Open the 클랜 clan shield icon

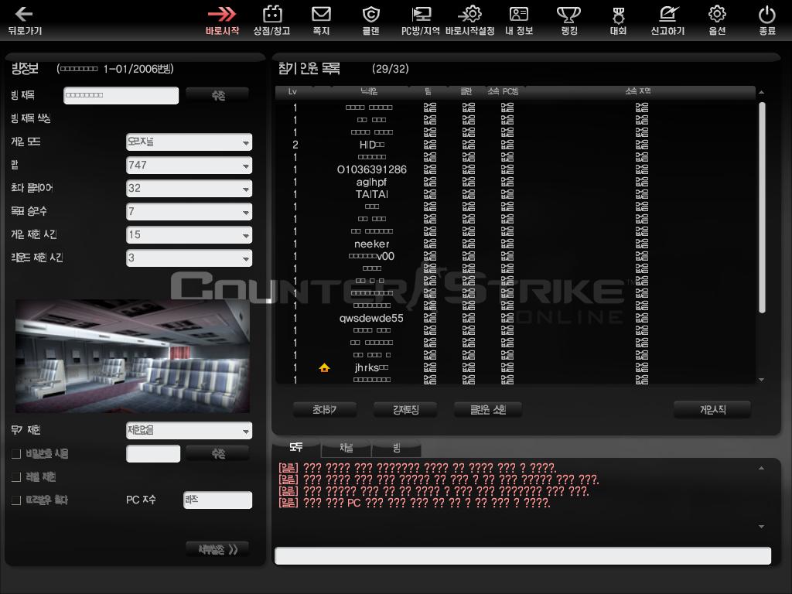[370, 14]
